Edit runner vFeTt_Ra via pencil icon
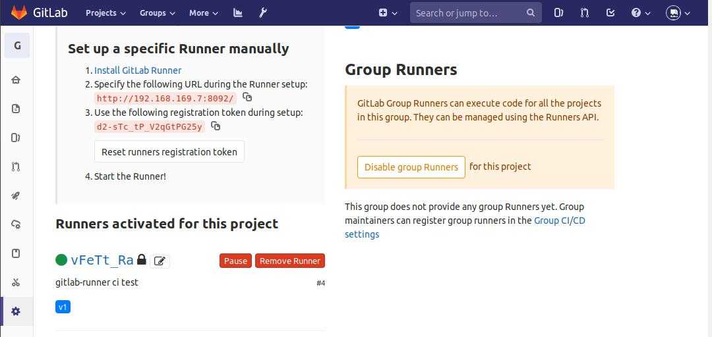 [x=160, y=261]
